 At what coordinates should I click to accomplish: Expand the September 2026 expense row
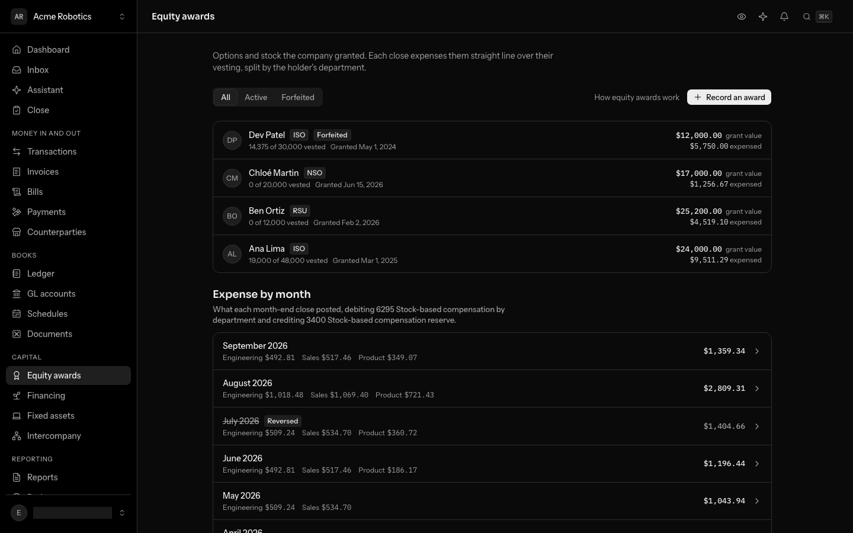click(x=492, y=351)
